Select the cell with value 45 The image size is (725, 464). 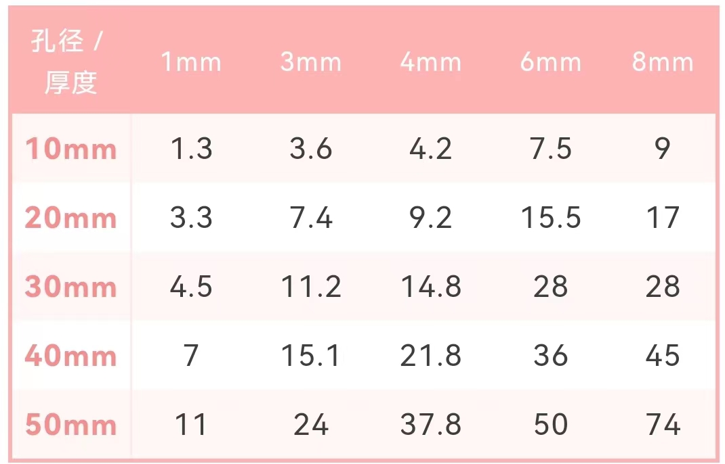pos(663,356)
